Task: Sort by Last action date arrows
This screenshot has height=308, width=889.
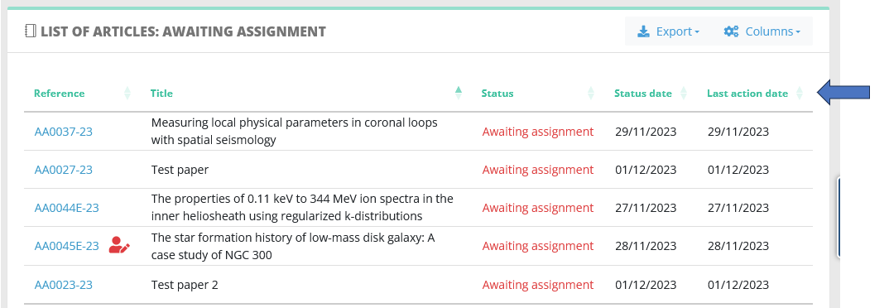Action: (800, 93)
